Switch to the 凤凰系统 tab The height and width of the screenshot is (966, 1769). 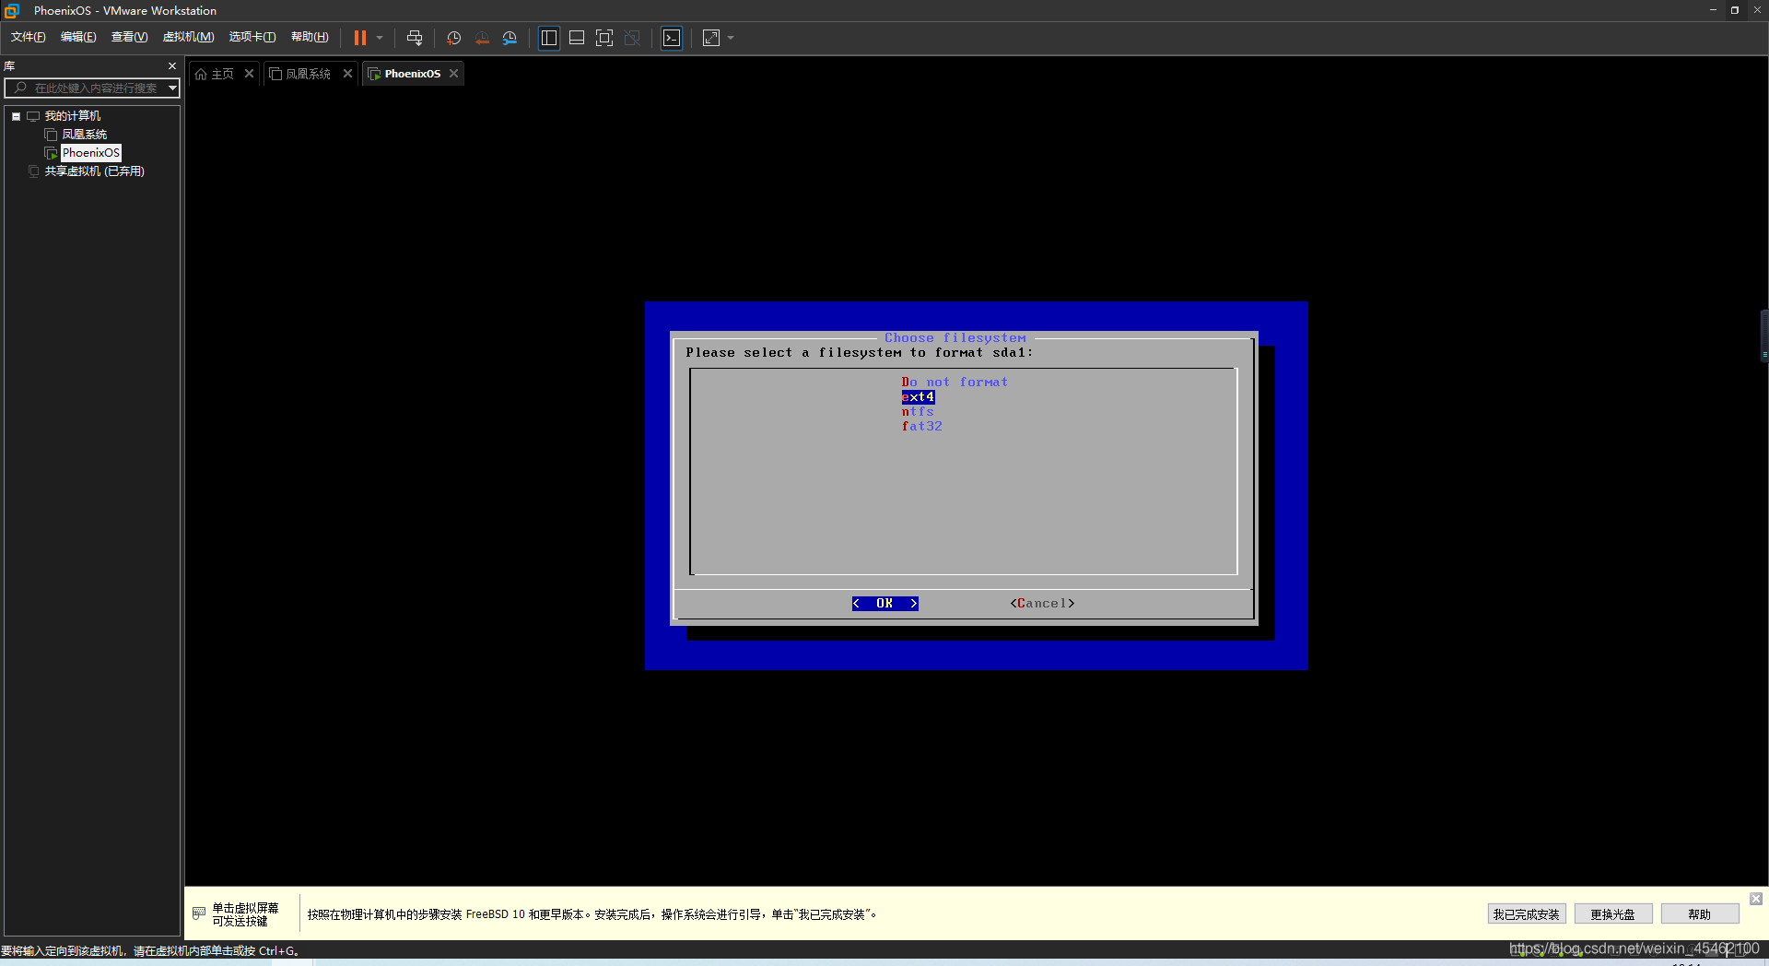point(308,74)
